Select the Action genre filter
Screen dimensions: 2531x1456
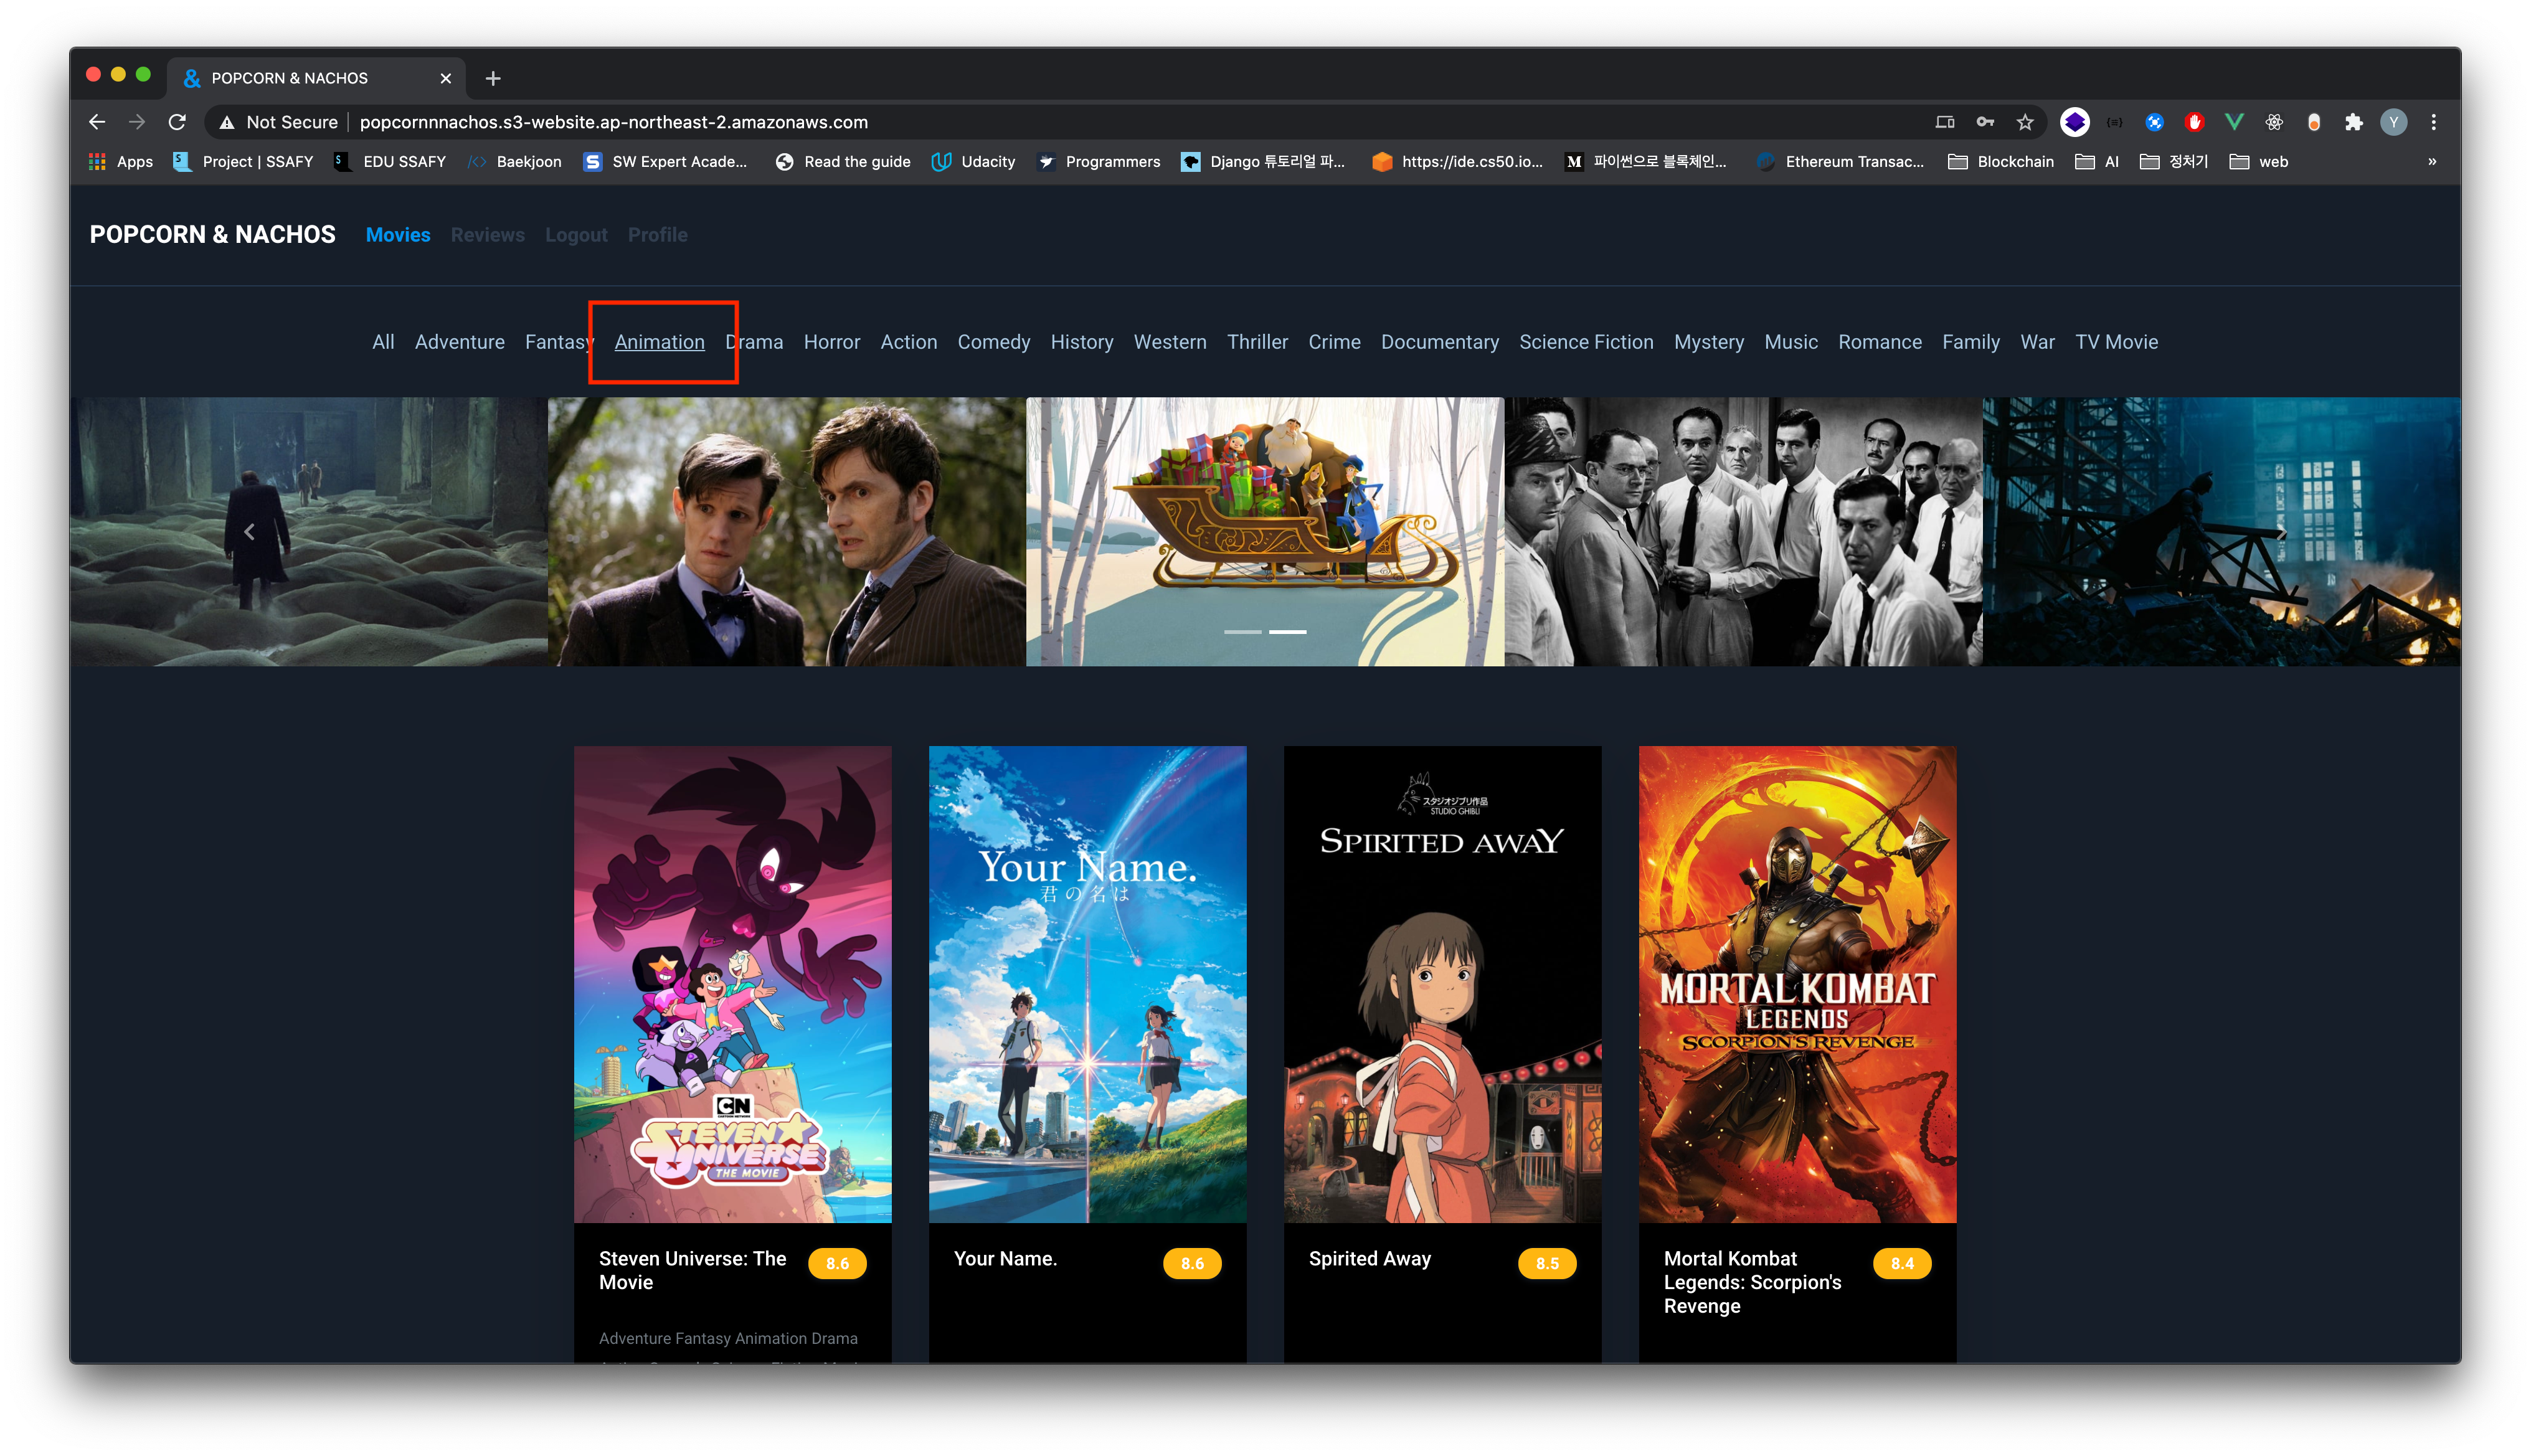coord(908,342)
